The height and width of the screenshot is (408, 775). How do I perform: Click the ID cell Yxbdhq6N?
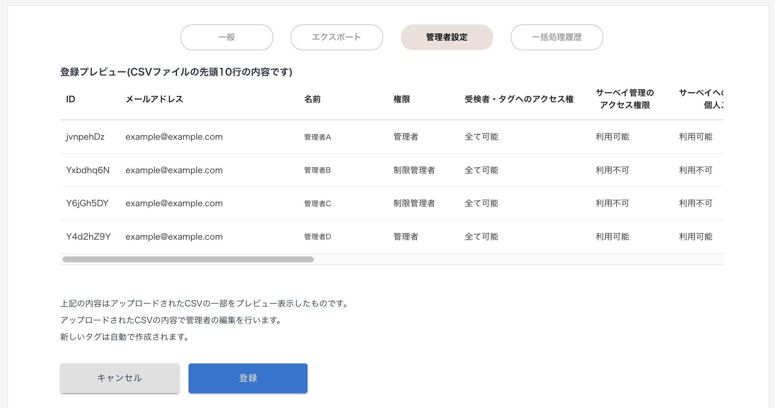pos(88,170)
